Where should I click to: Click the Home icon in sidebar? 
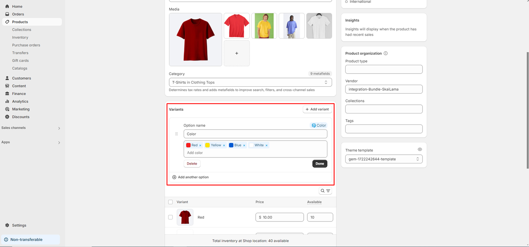[x=7, y=6]
